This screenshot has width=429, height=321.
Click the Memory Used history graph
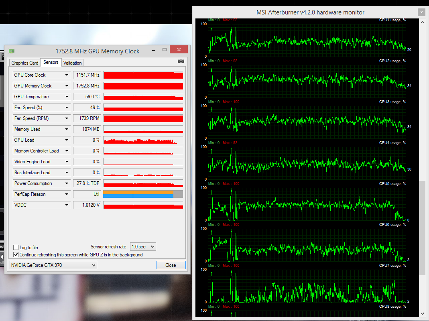[143, 129]
